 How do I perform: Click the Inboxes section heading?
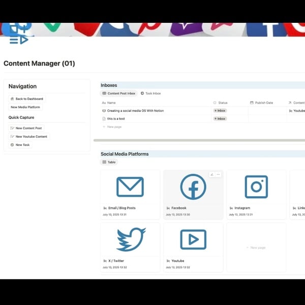click(x=109, y=85)
